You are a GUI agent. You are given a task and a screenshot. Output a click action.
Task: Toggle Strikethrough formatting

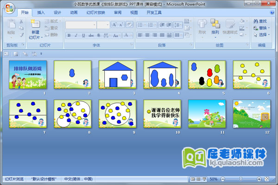pyautogui.click(x=91, y=36)
